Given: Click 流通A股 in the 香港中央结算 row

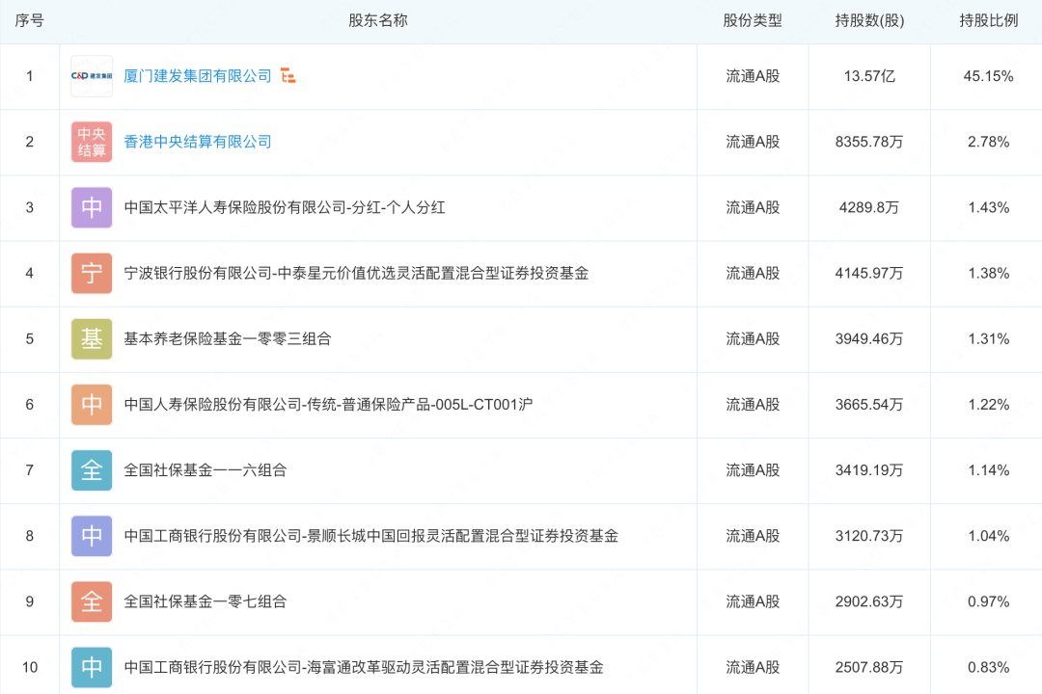Looking at the screenshot, I should point(753,142).
